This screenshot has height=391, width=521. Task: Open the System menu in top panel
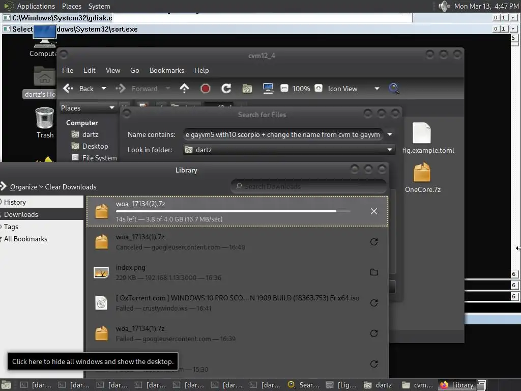click(99, 6)
